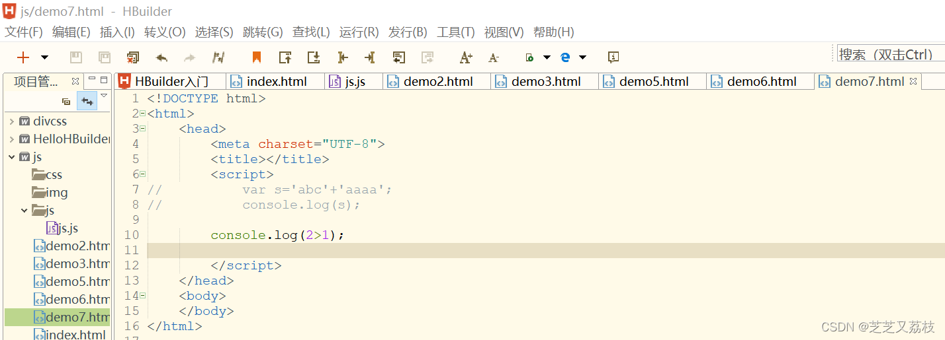This screenshot has height=340, width=945.
Task: Switch to the index.html tab
Action: coord(276,81)
